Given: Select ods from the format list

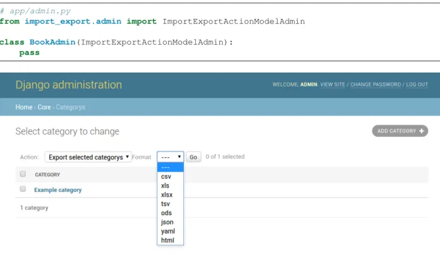Looking at the screenshot, I should tap(170, 213).
